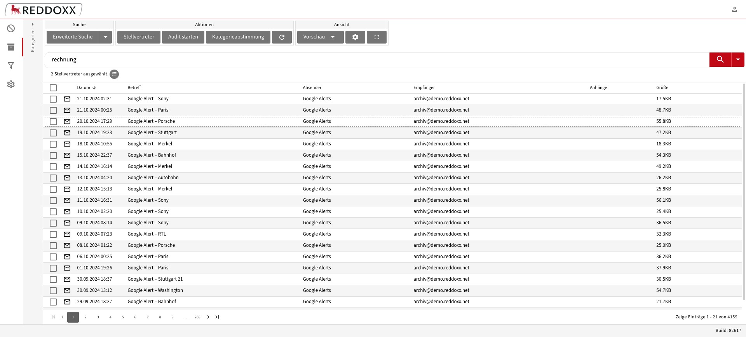Click the vertical table scrollbar
The height and width of the screenshot is (337, 746).
click(744, 192)
